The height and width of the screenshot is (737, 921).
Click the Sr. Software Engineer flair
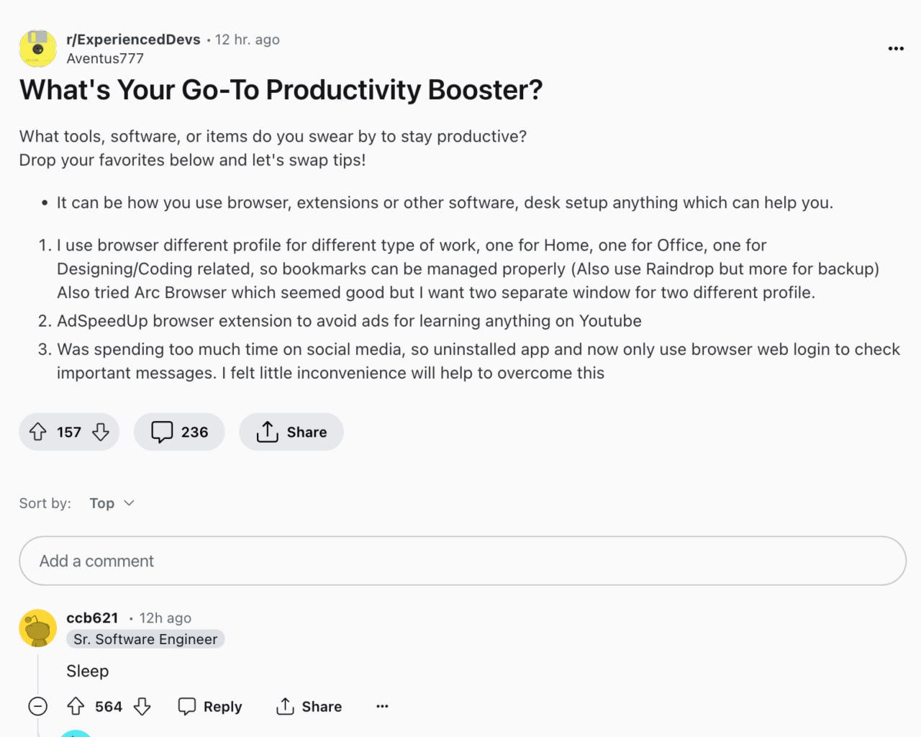pos(145,639)
